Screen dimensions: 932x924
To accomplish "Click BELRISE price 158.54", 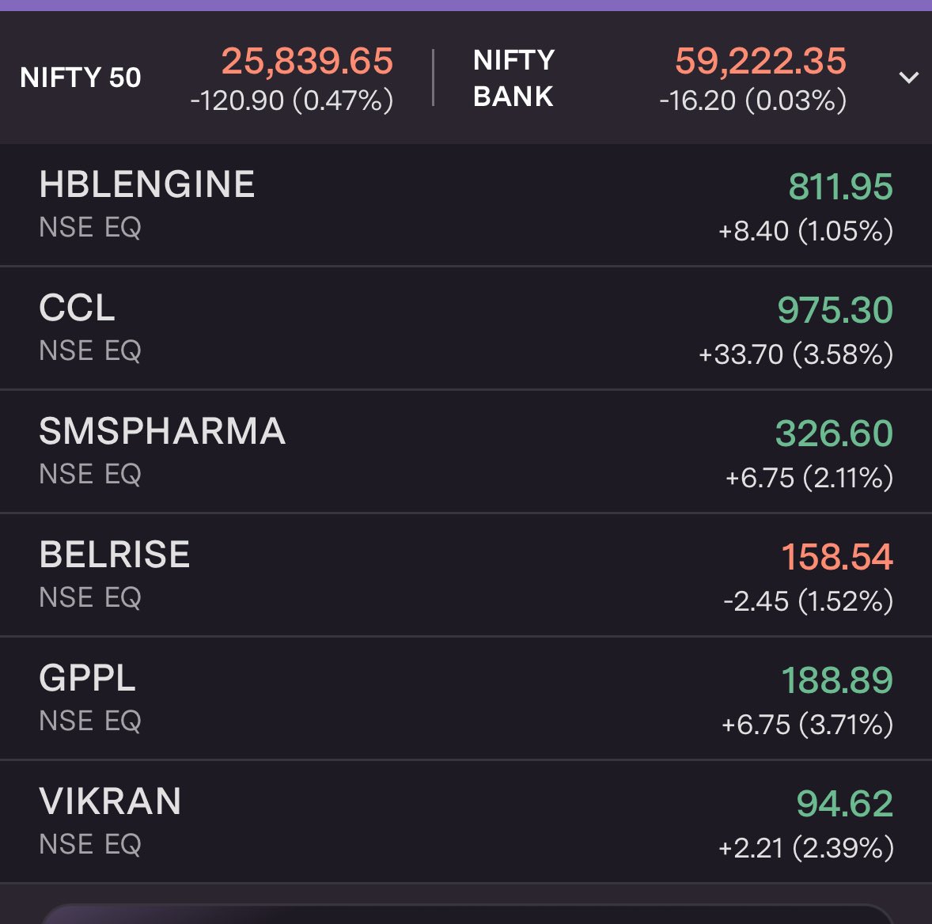I will tap(837, 557).
